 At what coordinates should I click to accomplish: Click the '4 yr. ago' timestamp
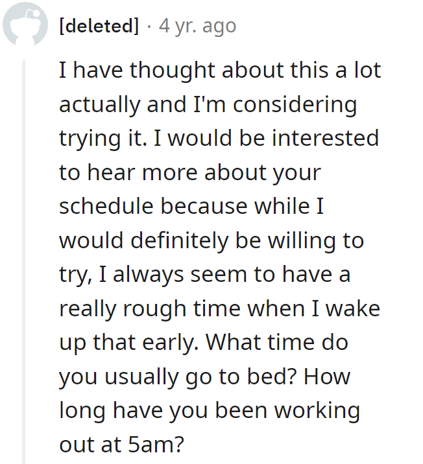(198, 26)
